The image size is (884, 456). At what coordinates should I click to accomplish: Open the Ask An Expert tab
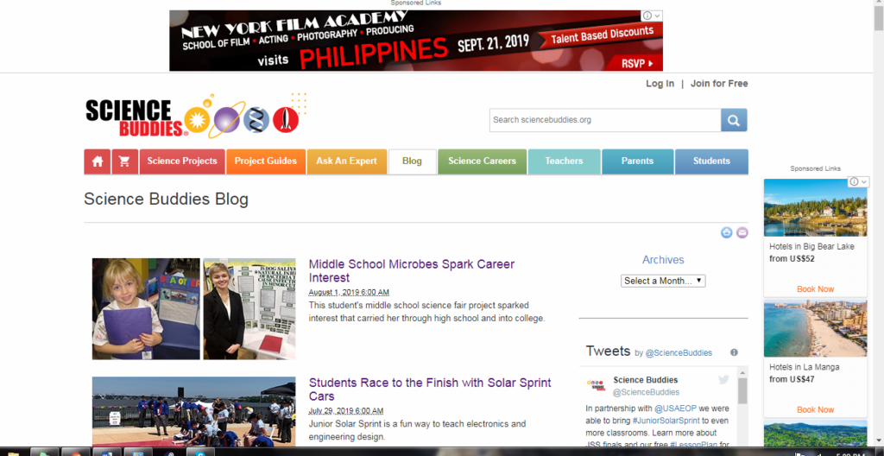click(x=347, y=161)
